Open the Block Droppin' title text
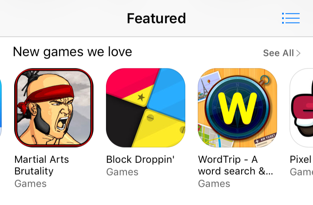The image size is (313, 205). (140, 160)
